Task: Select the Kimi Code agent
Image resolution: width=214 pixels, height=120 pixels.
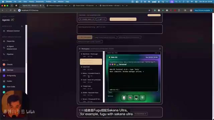Action: pyautogui.click(x=11, y=87)
